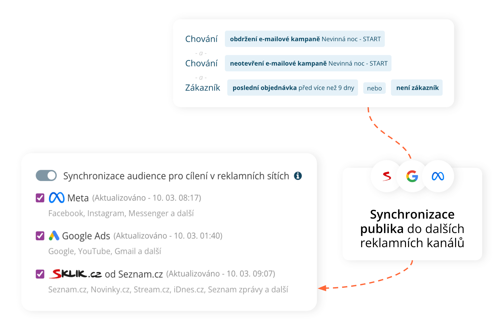Uncheck the Sklik.cz od Seznam.cz checkbox

click(40, 274)
